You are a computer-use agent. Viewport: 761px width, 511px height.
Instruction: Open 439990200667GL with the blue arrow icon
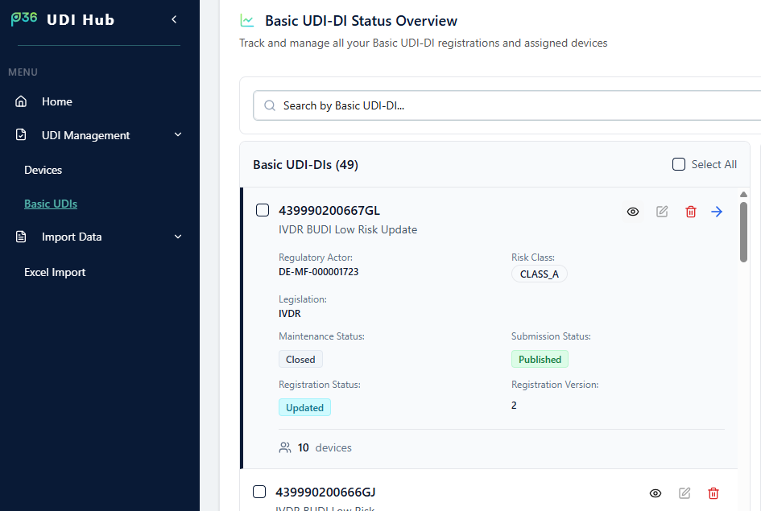(717, 211)
